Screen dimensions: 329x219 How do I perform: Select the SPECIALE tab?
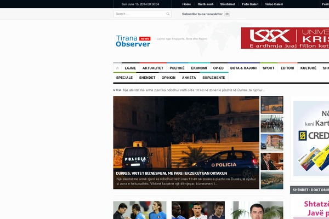coord(124,78)
